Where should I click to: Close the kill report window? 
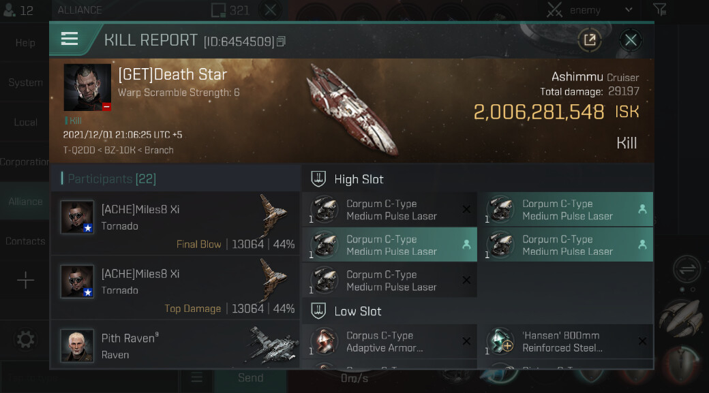coord(631,40)
